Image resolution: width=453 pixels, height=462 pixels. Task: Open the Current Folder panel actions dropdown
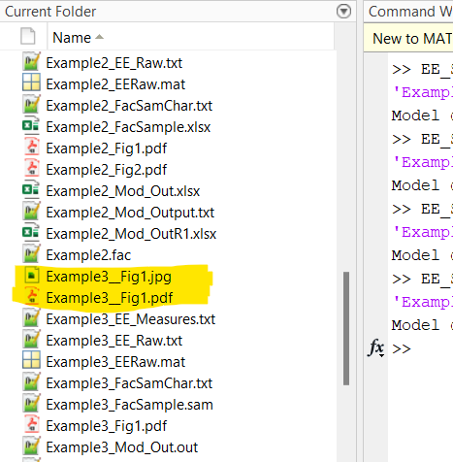point(343,12)
